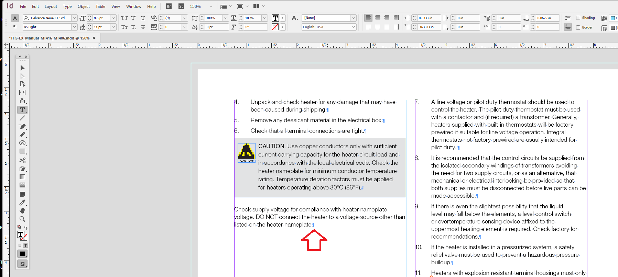Select the Hand tool
This screenshot has height=277, width=618.
pyautogui.click(x=22, y=211)
